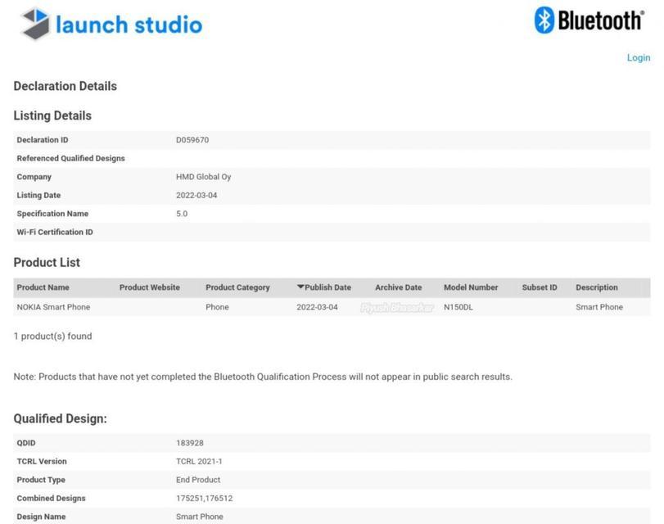Select QDID value '183928'
The height and width of the screenshot is (524, 664).
pyautogui.click(x=190, y=443)
